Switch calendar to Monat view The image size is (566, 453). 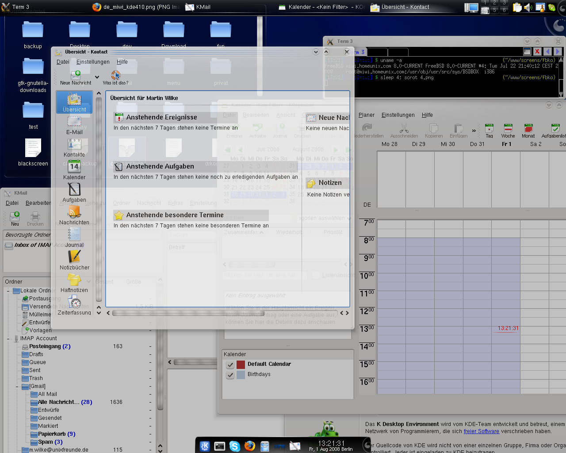click(x=528, y=131)
